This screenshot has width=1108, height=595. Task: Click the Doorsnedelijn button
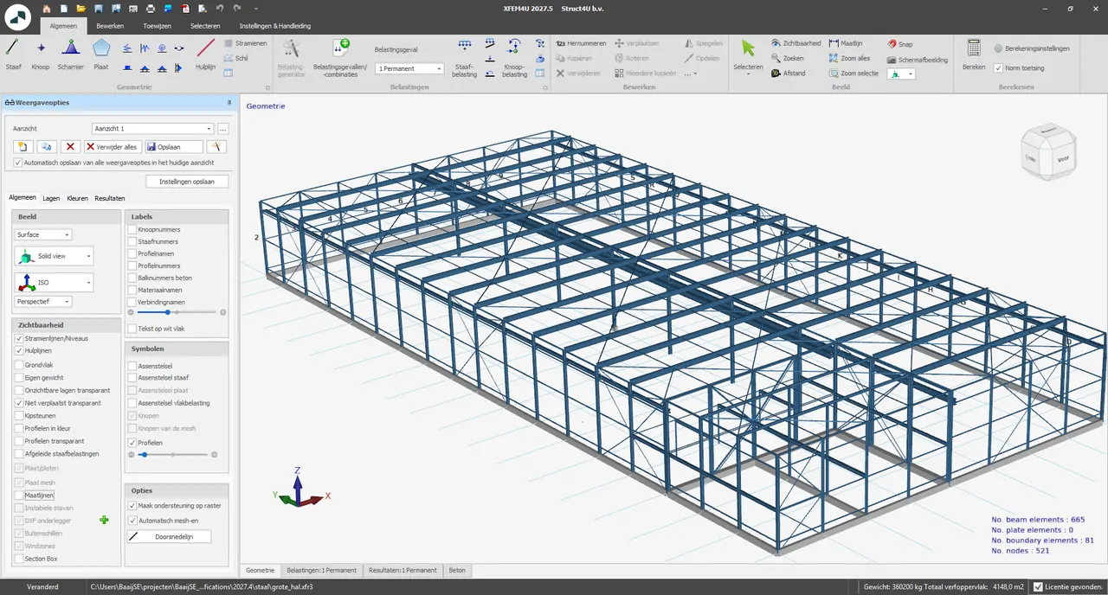pyautogui.click(x=170, y=536)
